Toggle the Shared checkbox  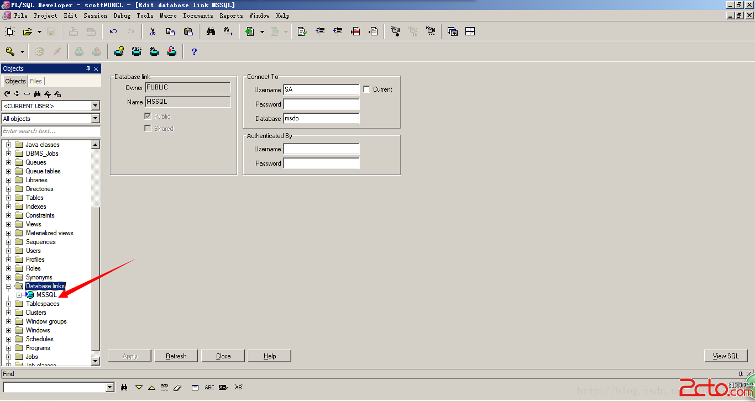pos(148,128)
